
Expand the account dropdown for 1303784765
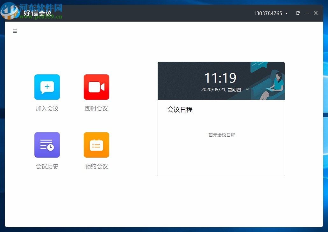pos(287,13)
